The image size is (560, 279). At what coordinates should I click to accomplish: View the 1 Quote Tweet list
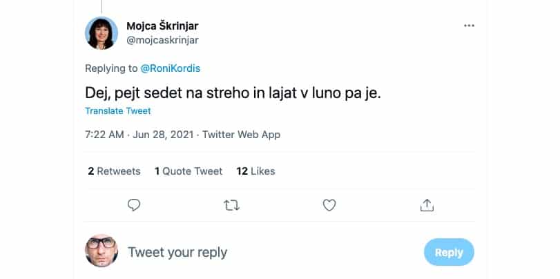(x=189, y=171)
